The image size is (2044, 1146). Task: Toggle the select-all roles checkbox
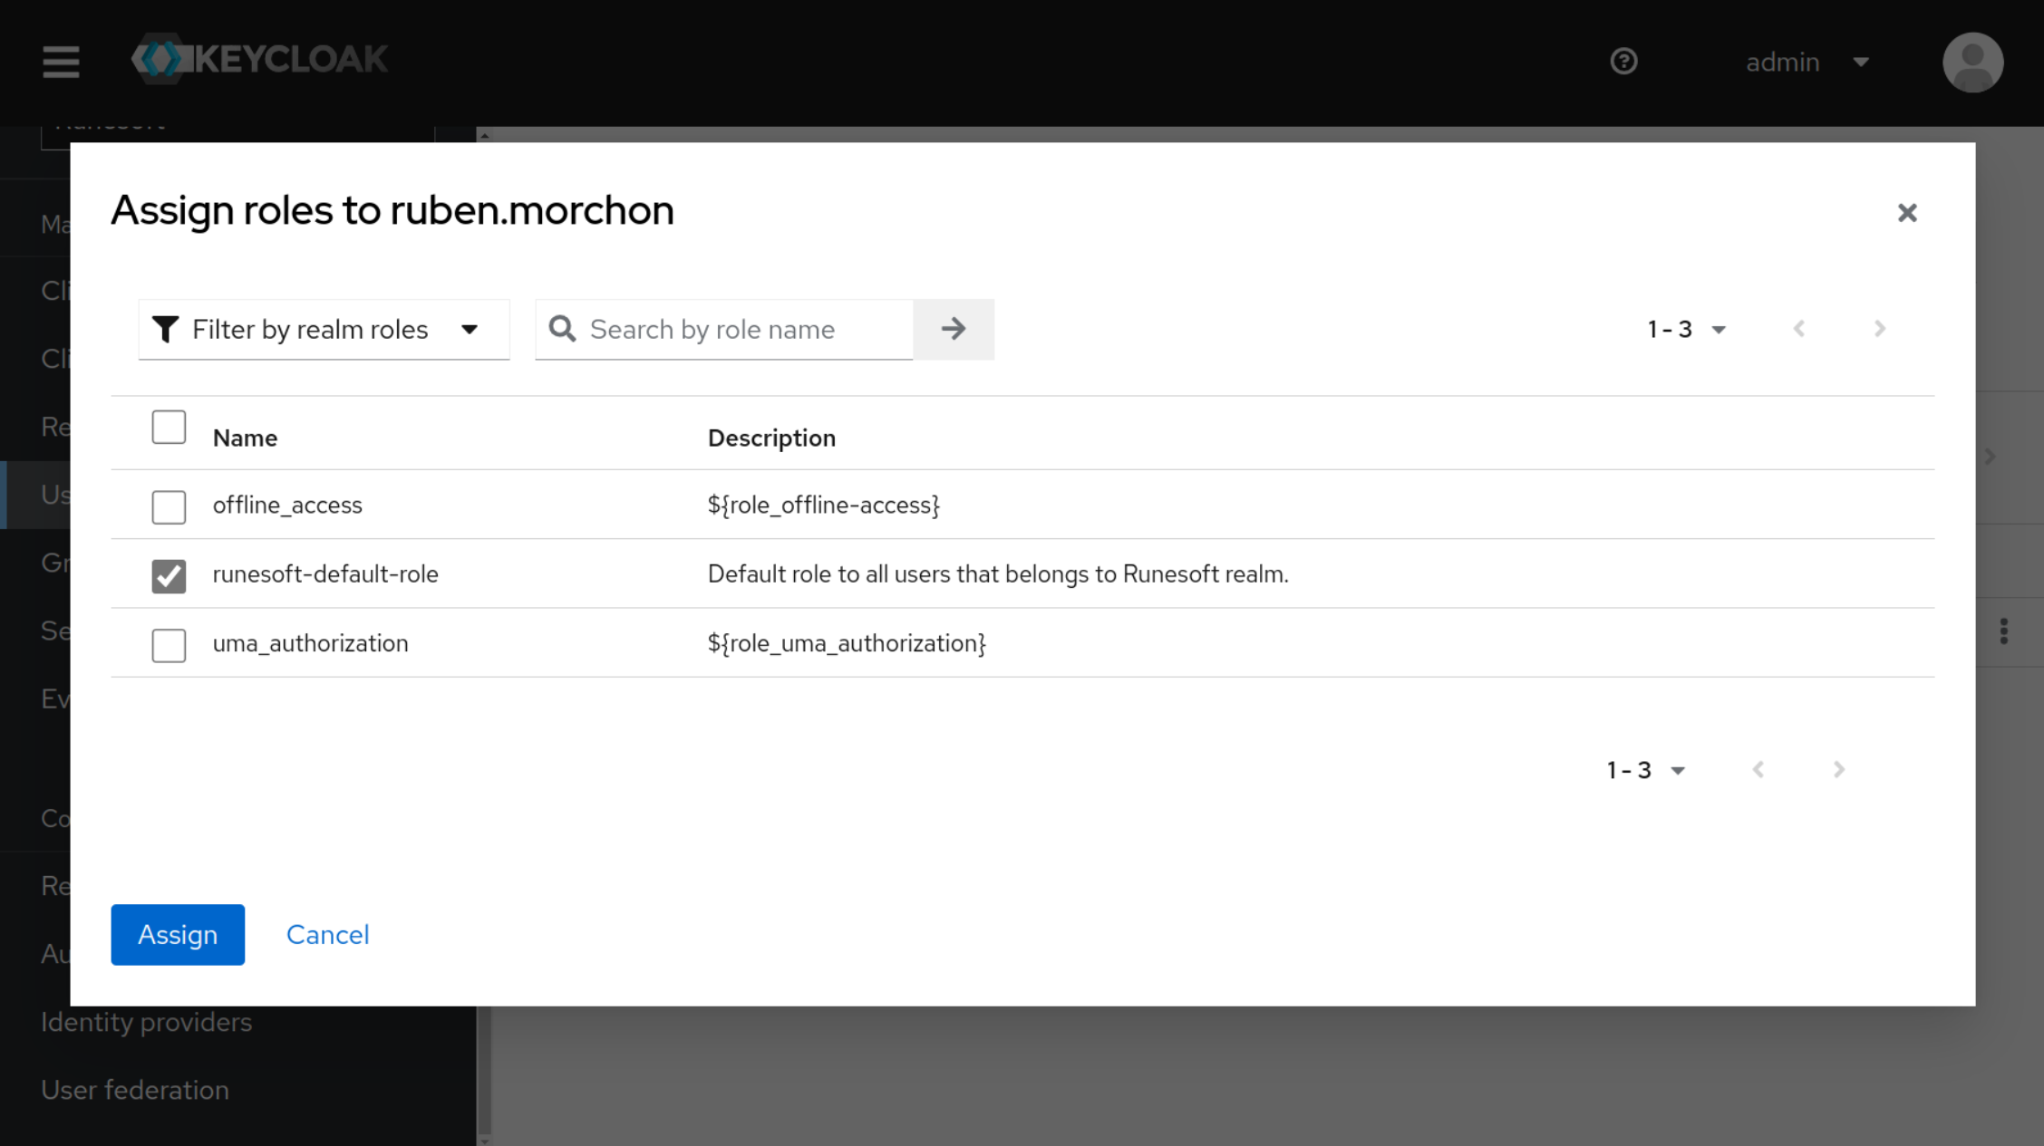(169, 427)
